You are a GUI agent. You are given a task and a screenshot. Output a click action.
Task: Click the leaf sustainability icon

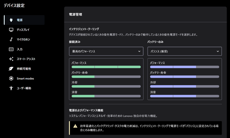tap(11, 69)
